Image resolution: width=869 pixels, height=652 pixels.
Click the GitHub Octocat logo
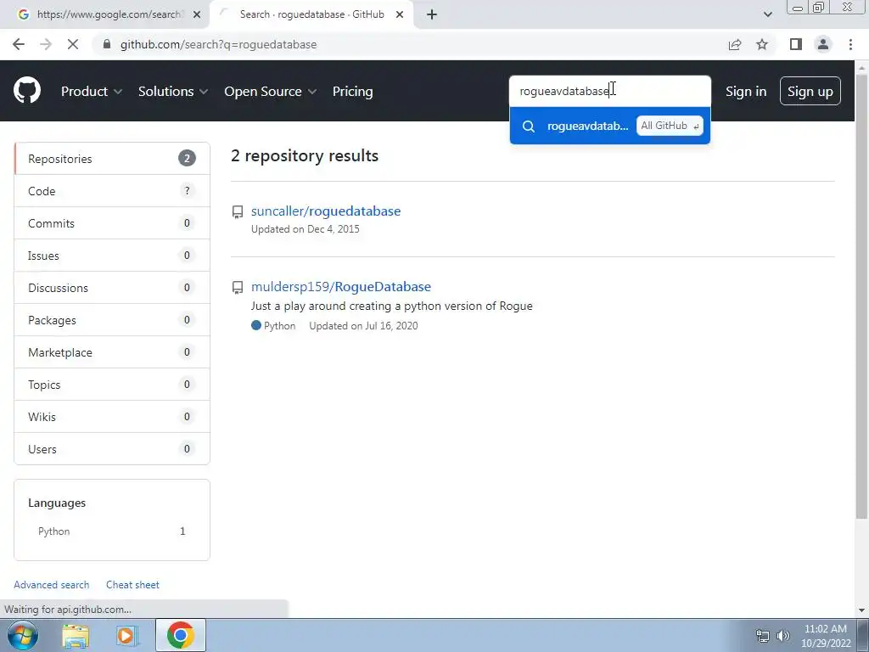coord(27,91)
